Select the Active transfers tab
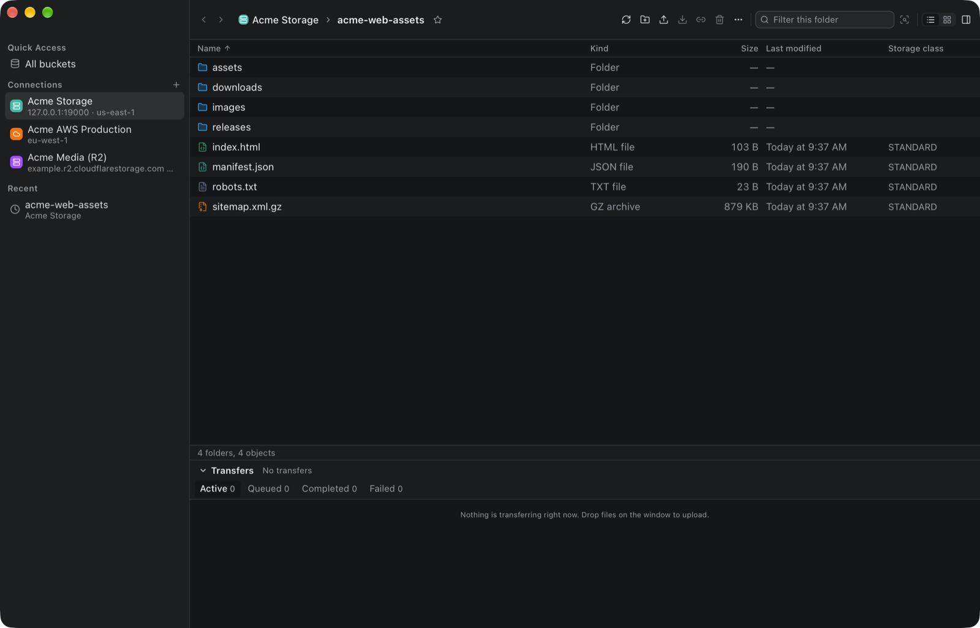 [217, 488]
